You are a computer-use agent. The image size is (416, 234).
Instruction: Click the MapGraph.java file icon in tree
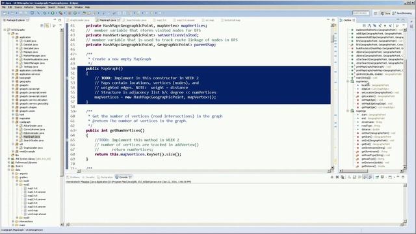(21, 136)
